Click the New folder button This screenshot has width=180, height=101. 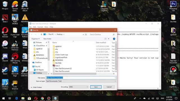[x=47, y=39]
